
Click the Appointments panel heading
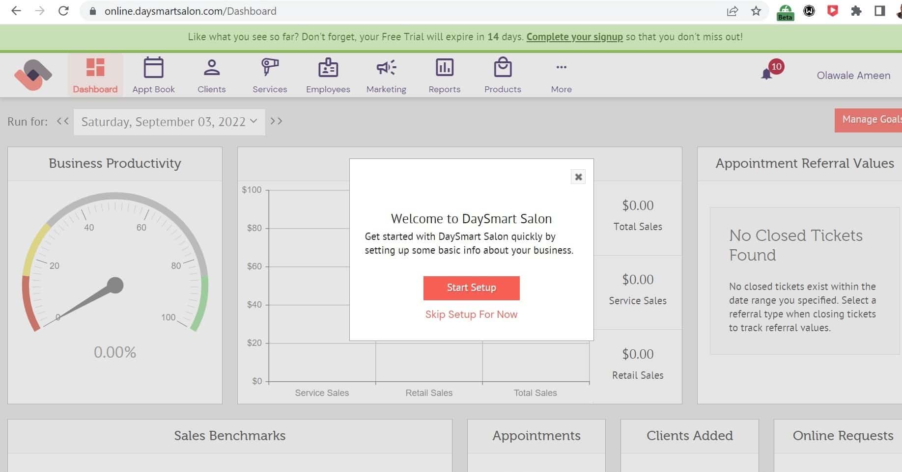pos(536,436)
